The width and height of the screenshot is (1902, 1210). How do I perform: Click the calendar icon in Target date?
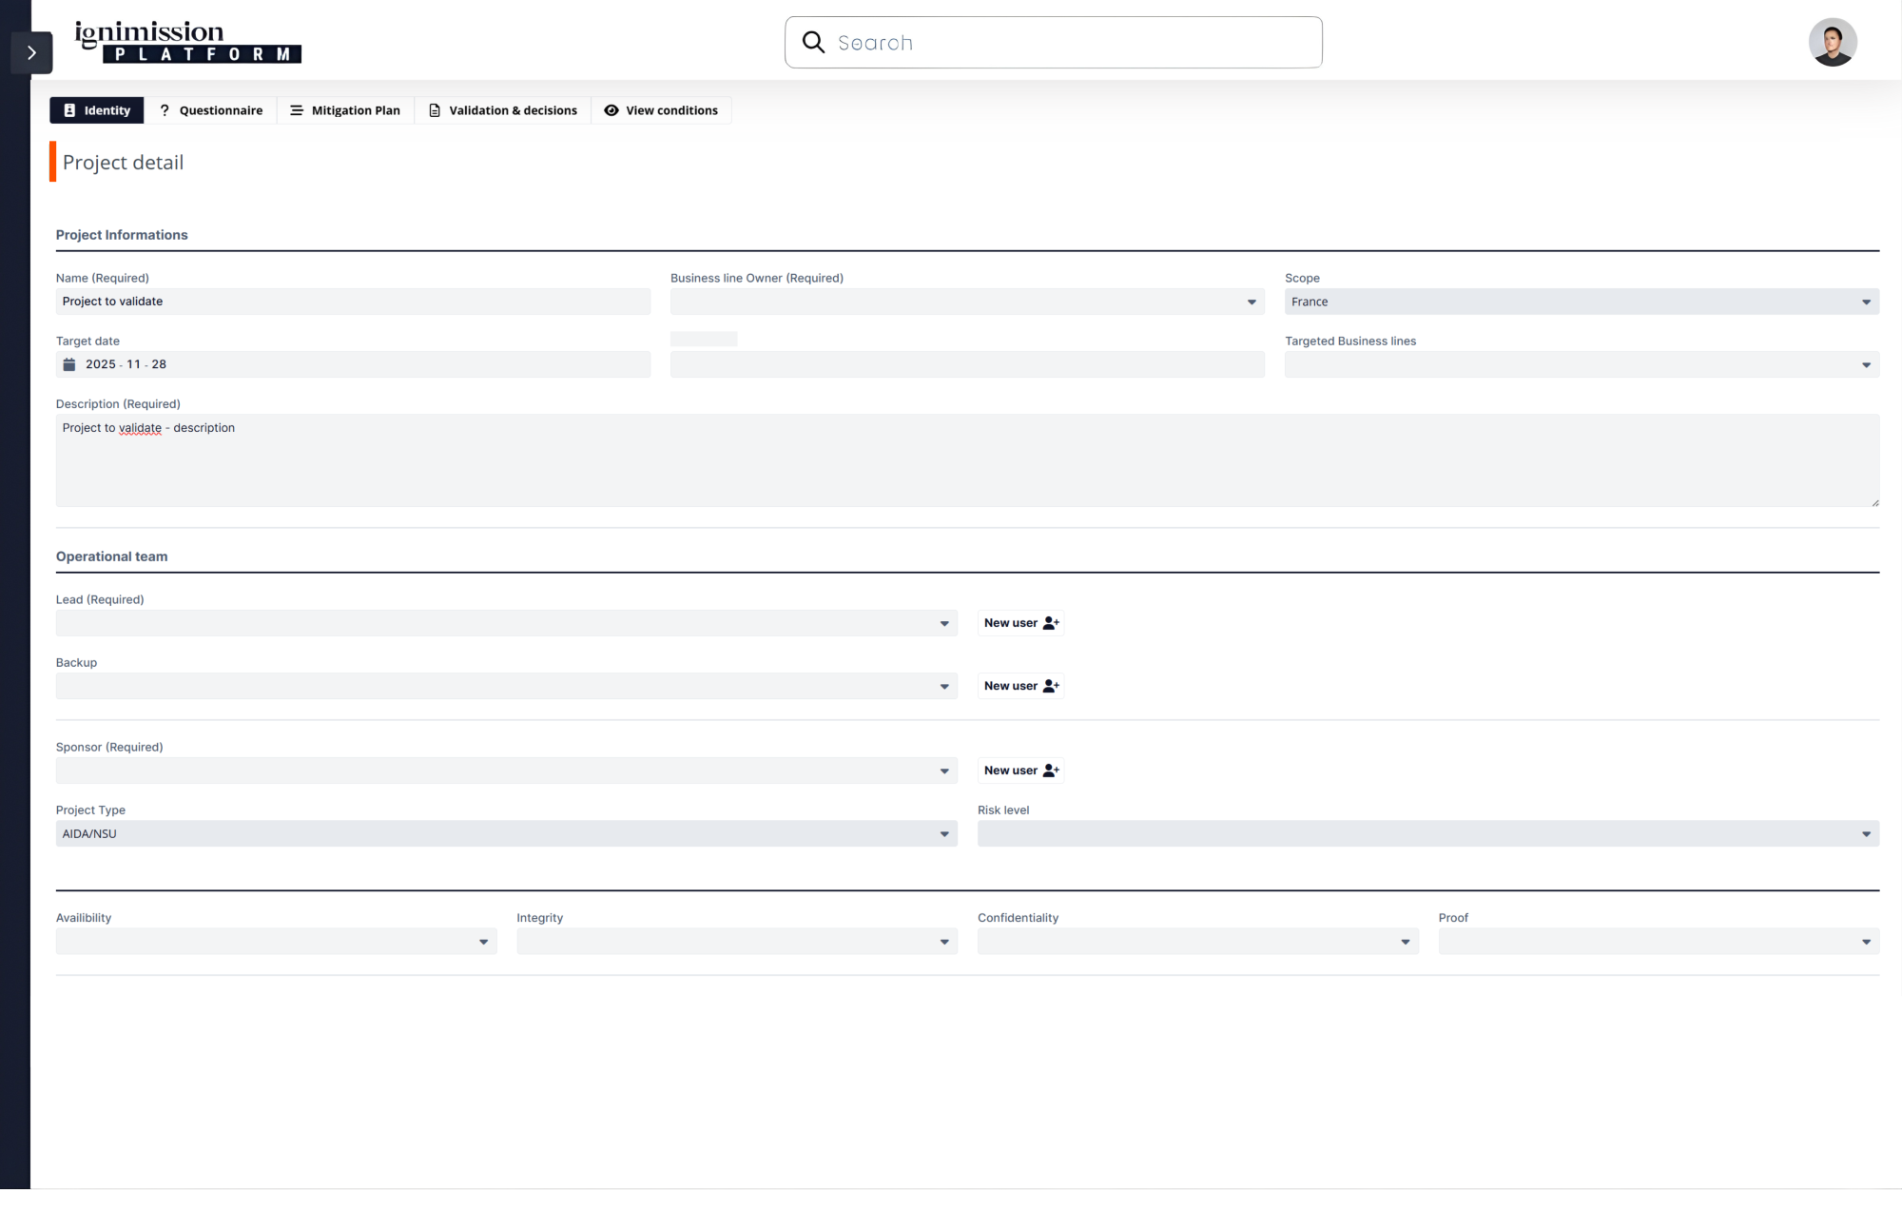(x=69, y=364)
